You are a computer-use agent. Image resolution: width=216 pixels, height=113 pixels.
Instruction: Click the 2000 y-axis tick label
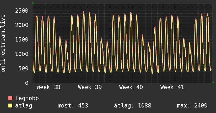[22, 25]
